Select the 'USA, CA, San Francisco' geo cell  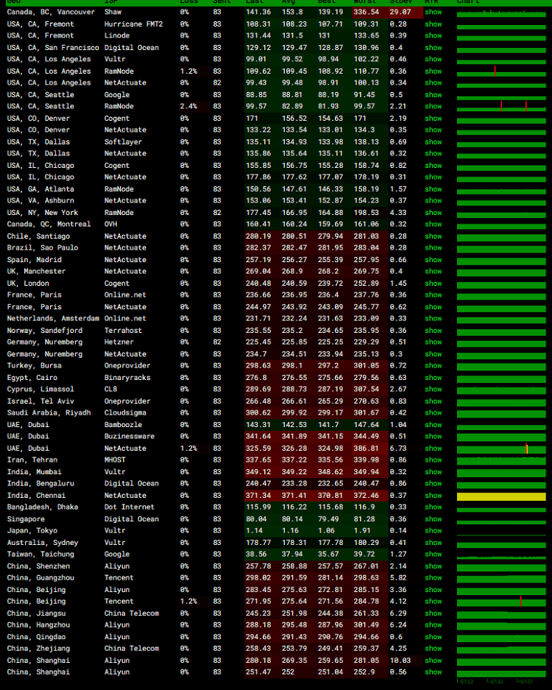[x=53, y=48]
